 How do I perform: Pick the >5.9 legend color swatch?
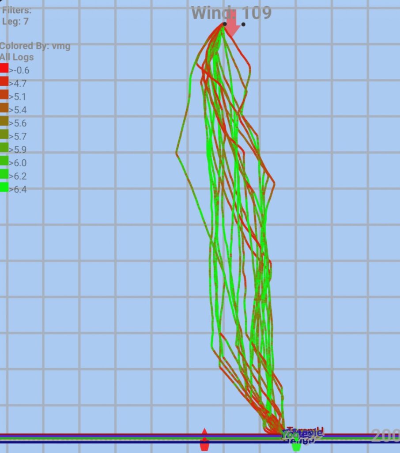click(x=4, y=147)
